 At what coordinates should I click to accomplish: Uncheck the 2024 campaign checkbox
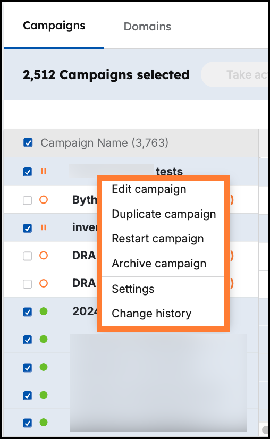[27, 311]
